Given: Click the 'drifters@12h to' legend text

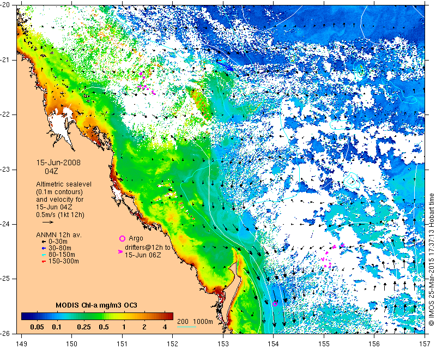Looking at the screenshot, I should (147, 248).
